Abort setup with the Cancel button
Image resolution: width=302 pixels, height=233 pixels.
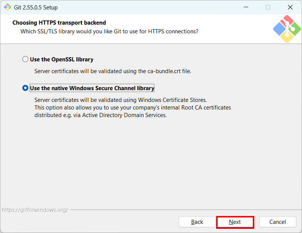pyautogui.click(x=277, y=222)
